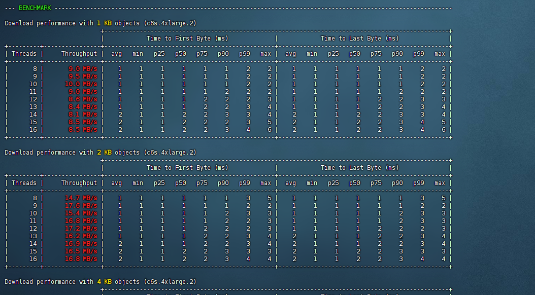The image size is (535, 295).
Task: Click thread count 9 in the 2 KB table
Action: (x=35, y=205)
